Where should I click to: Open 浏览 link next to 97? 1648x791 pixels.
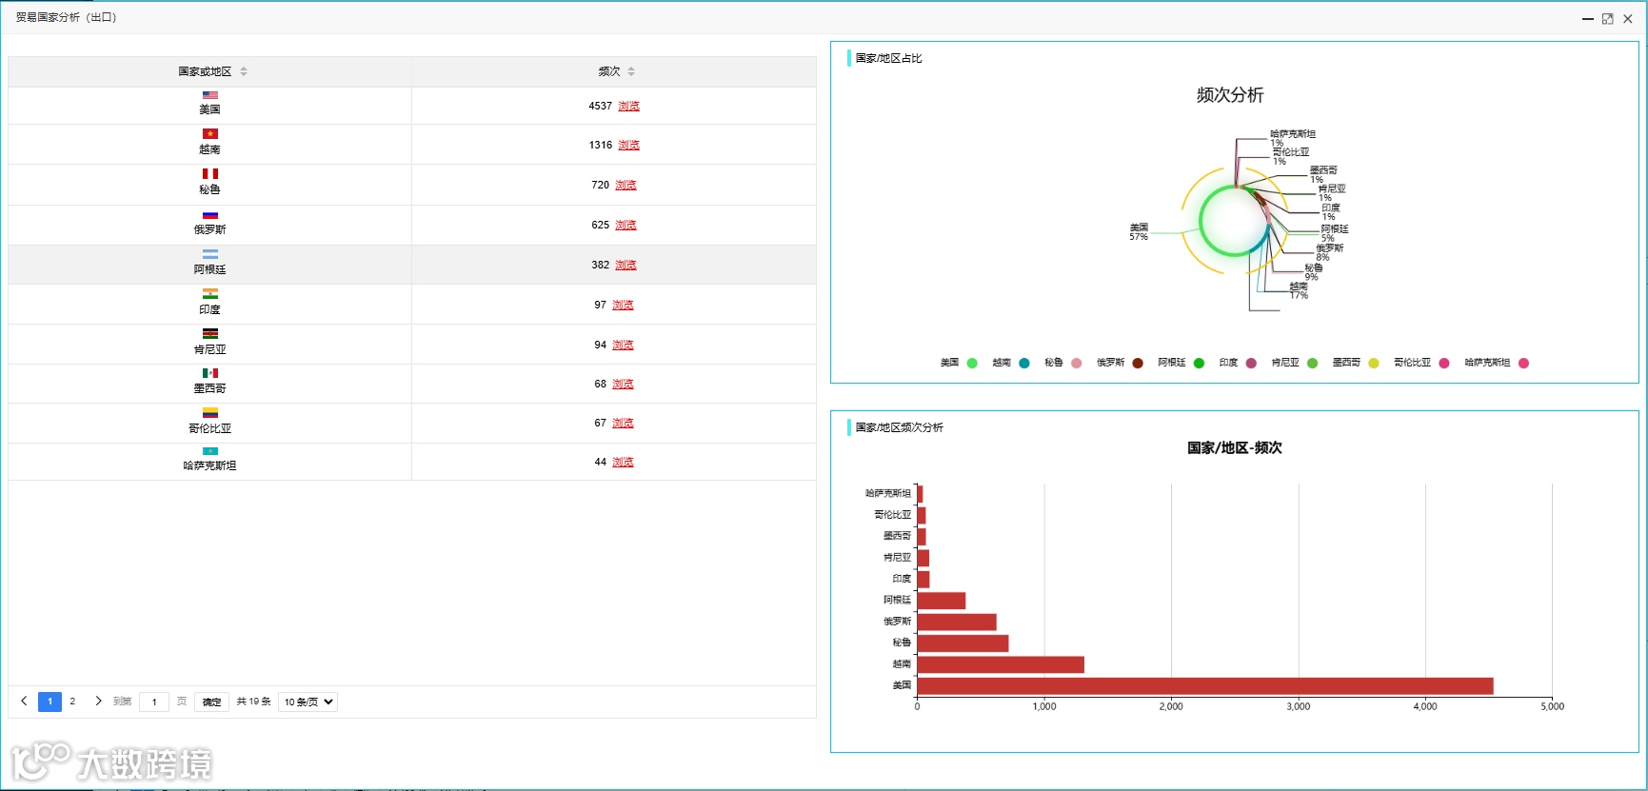[623, 306]
